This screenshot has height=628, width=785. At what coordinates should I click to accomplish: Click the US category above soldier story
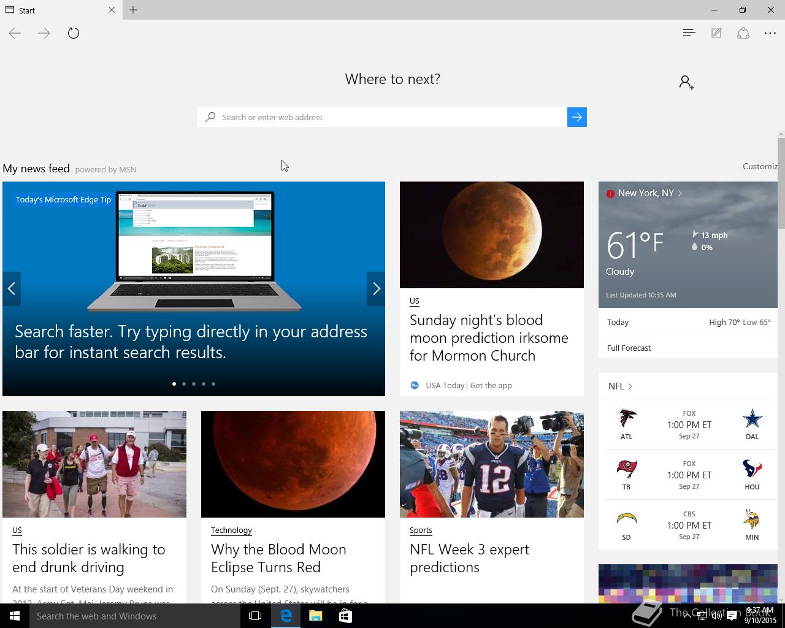17,530
